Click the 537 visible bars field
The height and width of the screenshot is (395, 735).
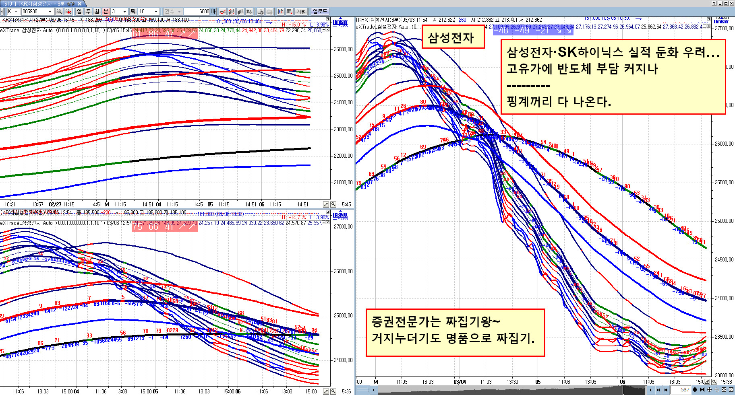click(681, 390)
